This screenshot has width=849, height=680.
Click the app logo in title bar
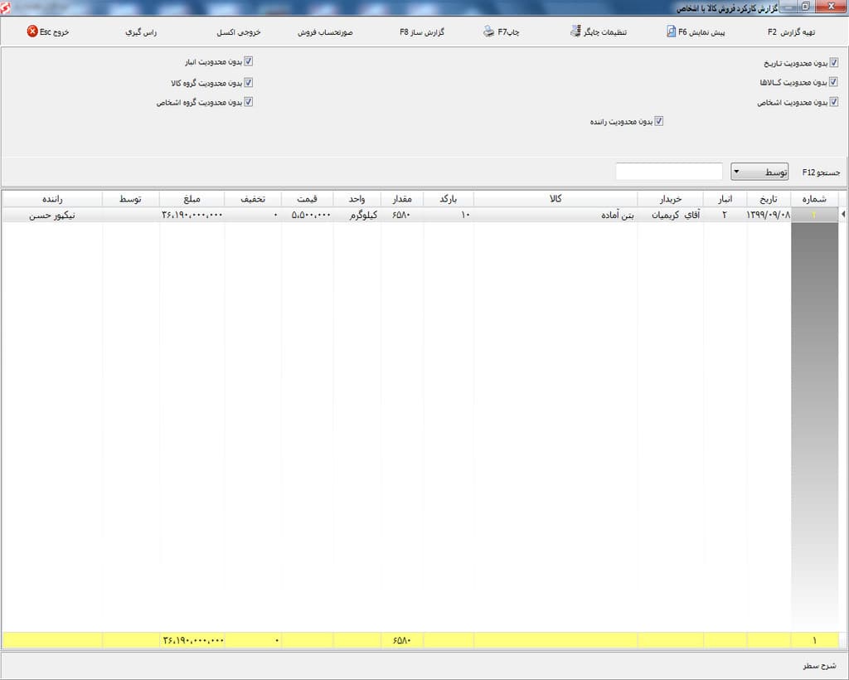5,7
